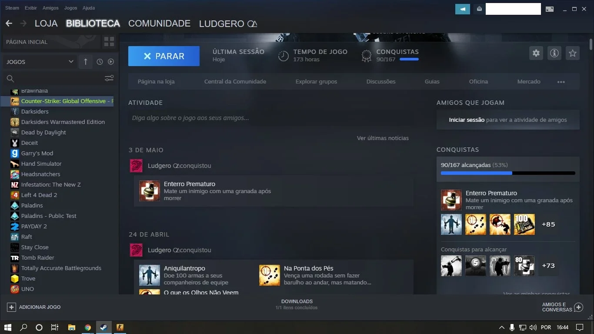Open Tomb Raider from library list
The height and width of the screenshot is (334, 594).
point(37,257)
